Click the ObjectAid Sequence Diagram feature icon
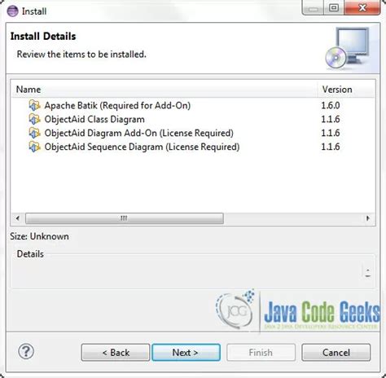 34,147
